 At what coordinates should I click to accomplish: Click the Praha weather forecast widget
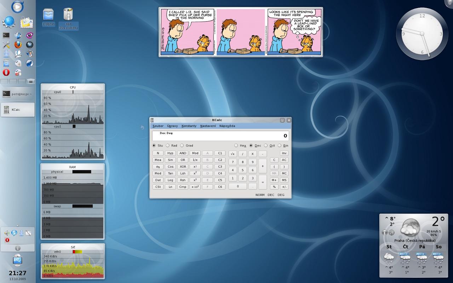[414, 245]
